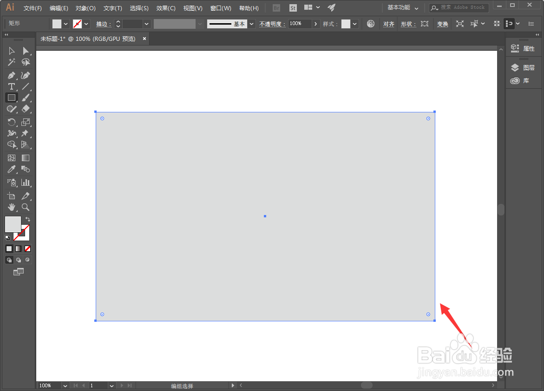Select the Shape Builder tool
This screenshot has height=391, width=544.
click(12, 144)
